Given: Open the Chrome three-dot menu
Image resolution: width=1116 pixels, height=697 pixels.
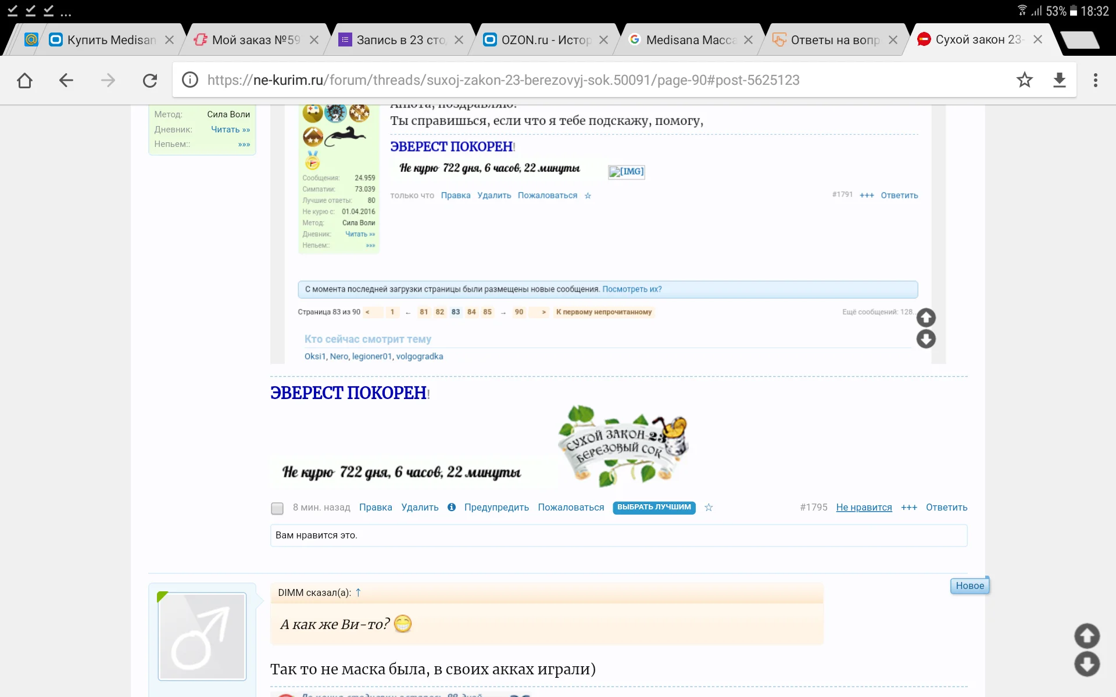Looking at the screenshot, I should (x=1096, y=80).
